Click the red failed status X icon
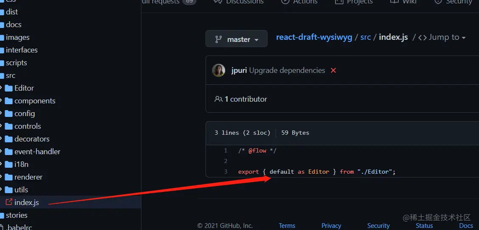Image resolution: width=479 pixels, height=230 pixels. click(333, 70)
